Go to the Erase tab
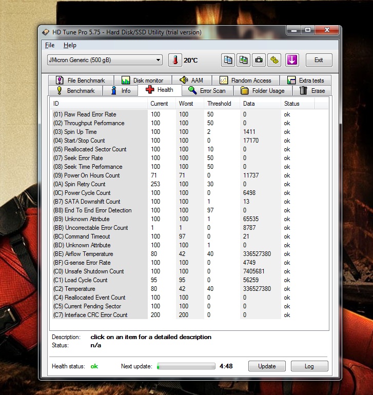Screen dimensions: 373x395 point(312,91)
